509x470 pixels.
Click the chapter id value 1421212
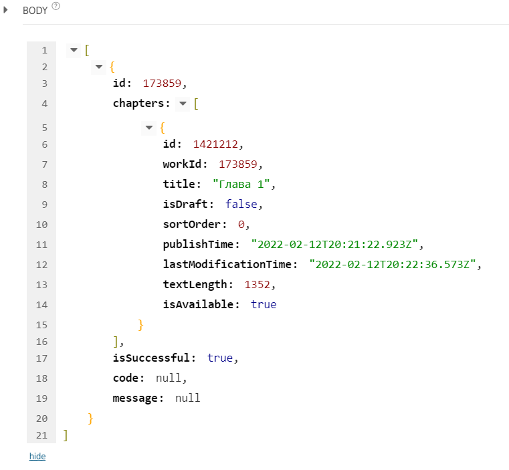click(218, 144)
